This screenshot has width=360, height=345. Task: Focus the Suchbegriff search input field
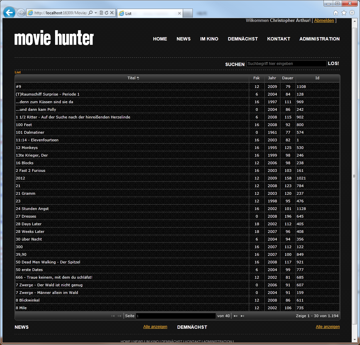click(x=286, y=64)
